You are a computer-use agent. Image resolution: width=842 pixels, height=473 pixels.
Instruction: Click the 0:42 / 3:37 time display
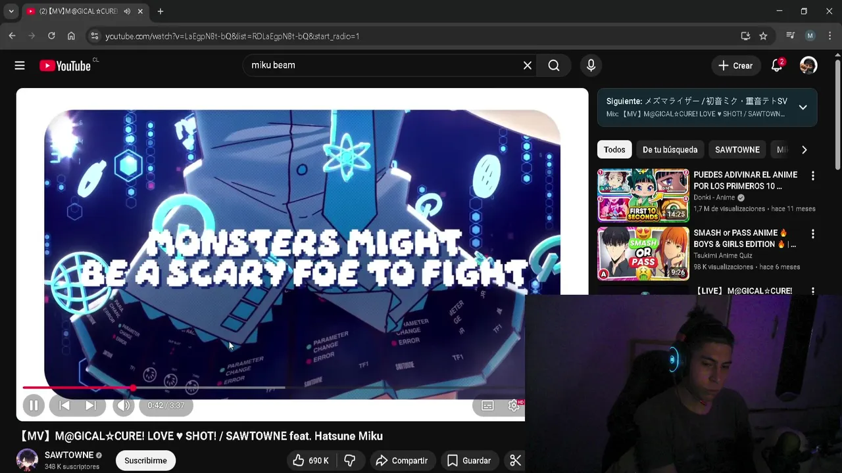166,405
